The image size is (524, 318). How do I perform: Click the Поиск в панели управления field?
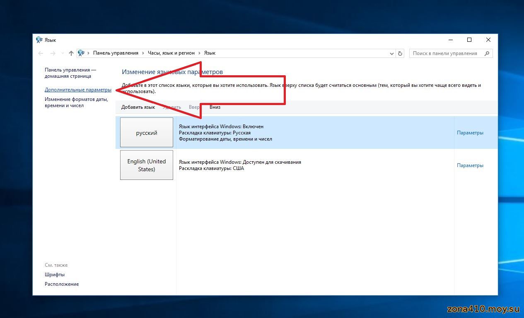(x=445, y=53)
